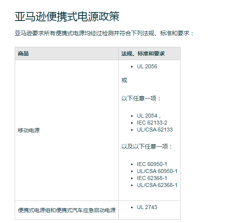Click the 便携式电源组和便携式汽车应急启动电源 cell
The width and height of the screenshot is (252, 223).
67,210
